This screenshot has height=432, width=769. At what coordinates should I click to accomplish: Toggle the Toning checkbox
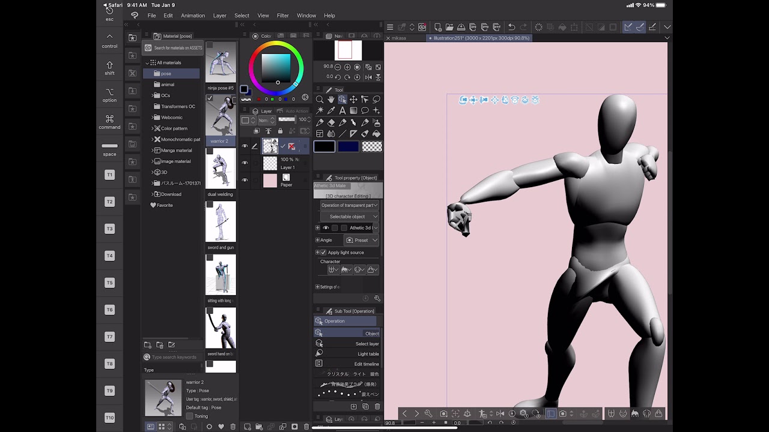point(189,416)
